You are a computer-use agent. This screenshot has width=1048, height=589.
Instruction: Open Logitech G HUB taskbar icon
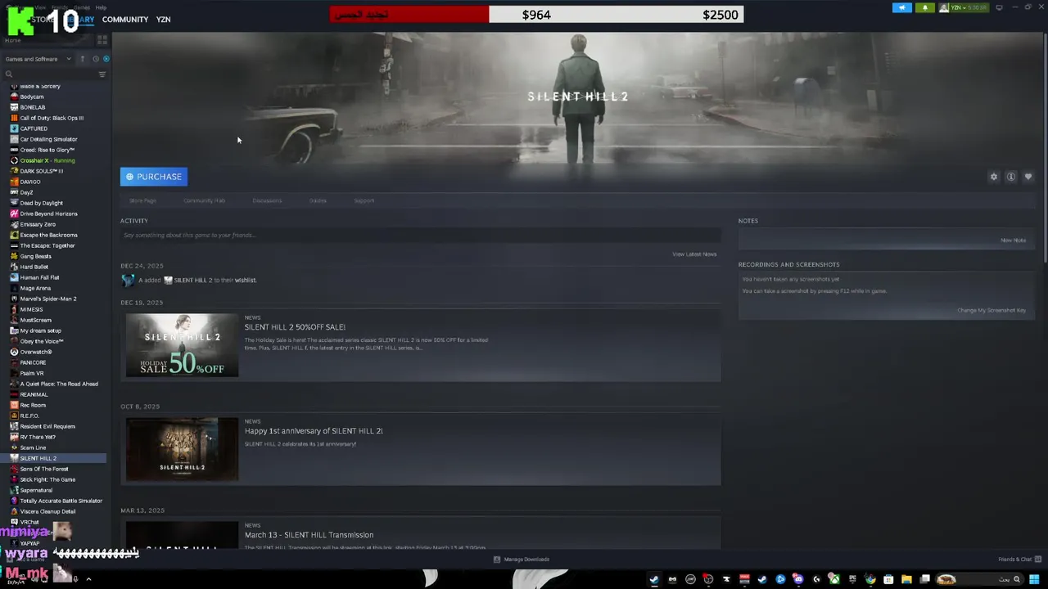point(816,579)
